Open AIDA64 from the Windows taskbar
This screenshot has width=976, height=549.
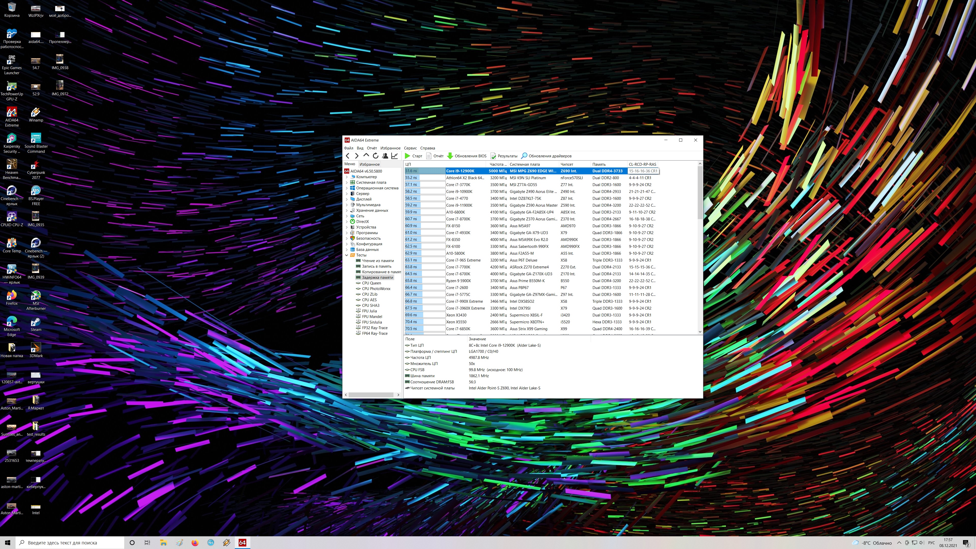click(242, 543)
